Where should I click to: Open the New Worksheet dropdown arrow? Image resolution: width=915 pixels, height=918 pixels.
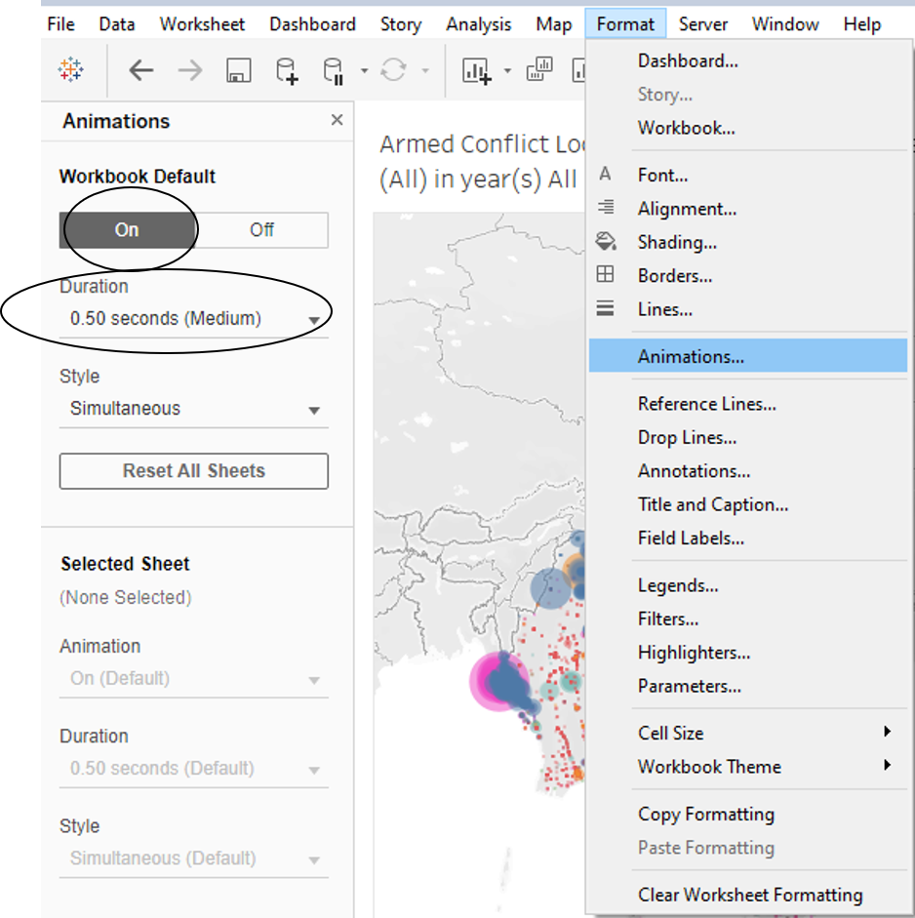coord(507,70)
